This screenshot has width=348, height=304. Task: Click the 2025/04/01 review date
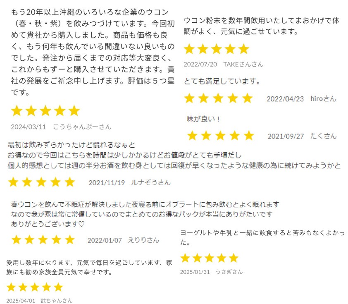coord(21,301)
